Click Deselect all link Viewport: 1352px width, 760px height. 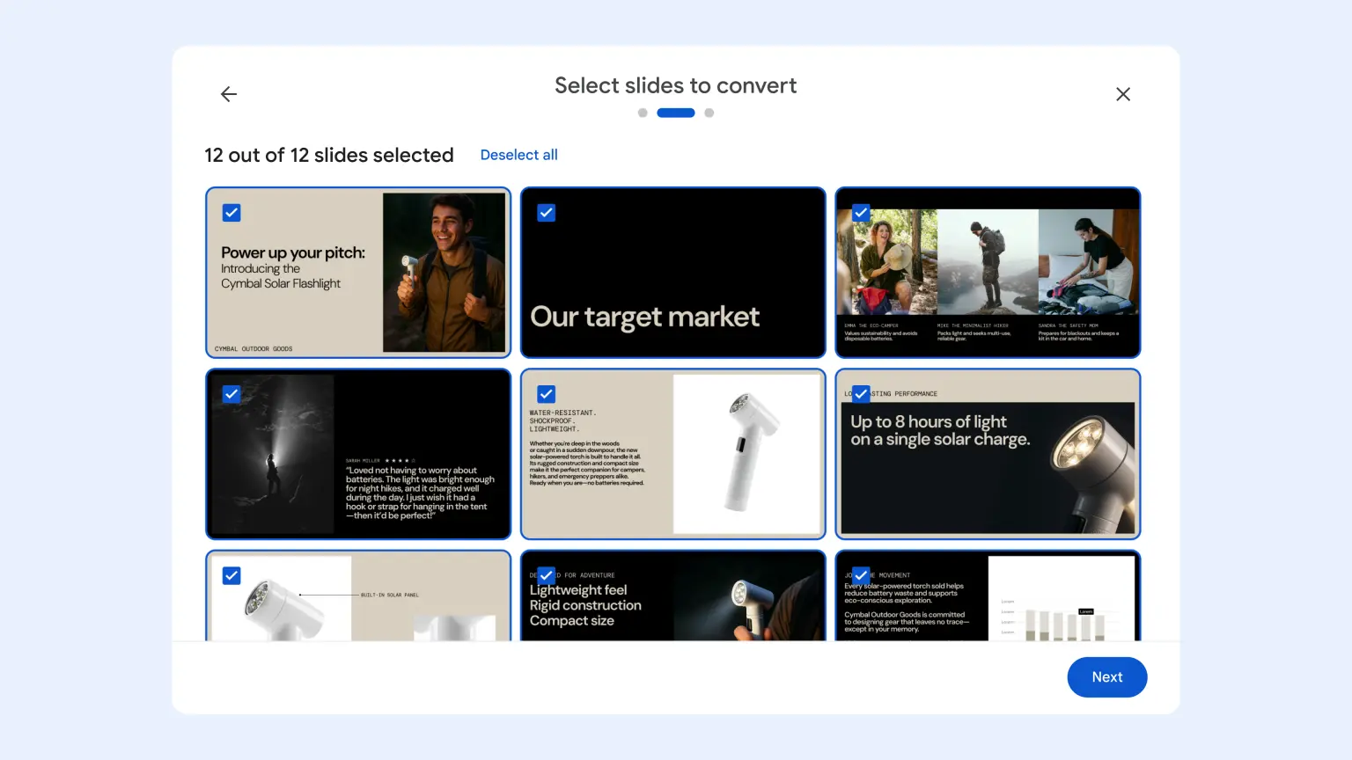pos(518,155)
